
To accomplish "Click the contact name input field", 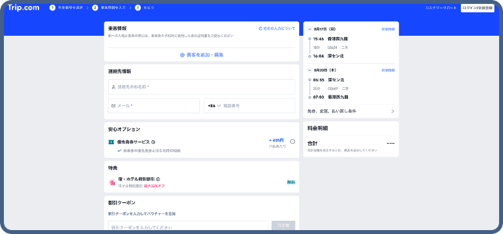I will pyautogui.click(x=201, y=86).
